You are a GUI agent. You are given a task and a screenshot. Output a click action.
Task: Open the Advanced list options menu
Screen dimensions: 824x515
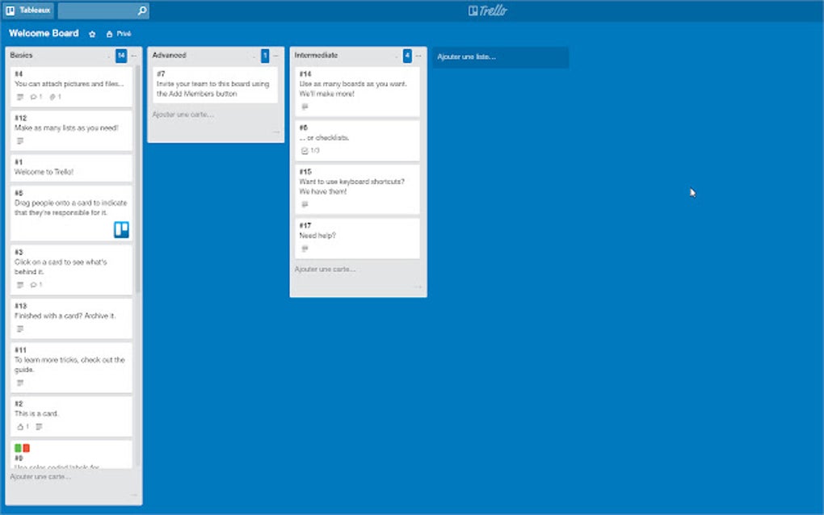tap(275, 55)
